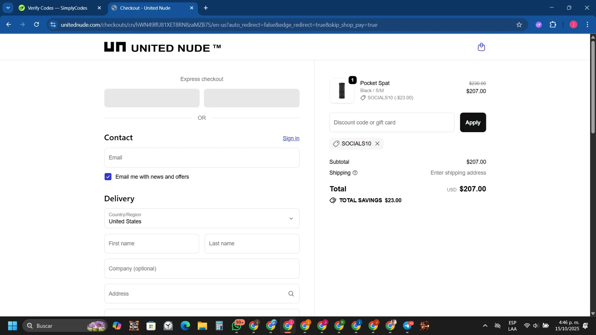Viewport: 596px width, 335px height.
Task: Click the taskbar Buscar search box
Action: 65,326
